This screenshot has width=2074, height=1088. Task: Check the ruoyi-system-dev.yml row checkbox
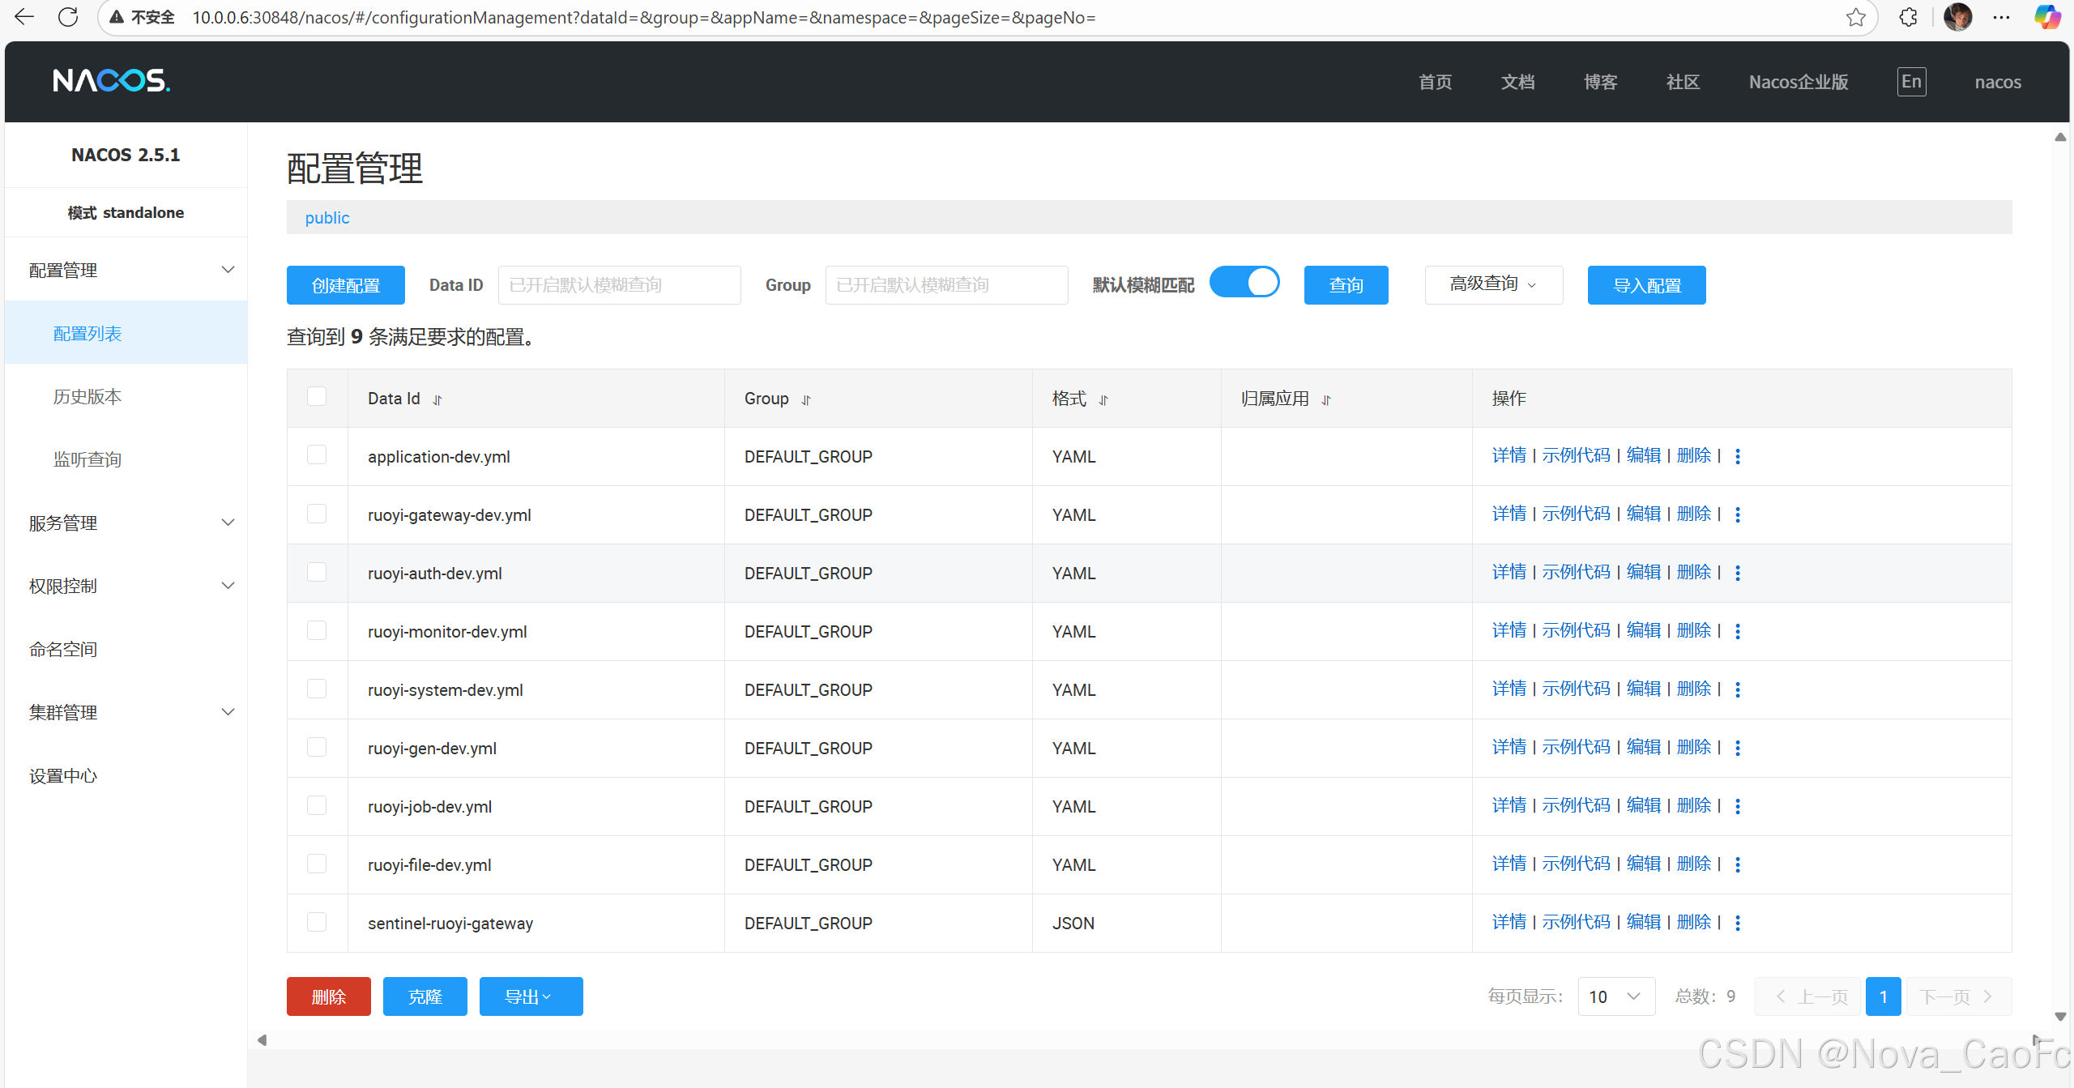[317, 689]
